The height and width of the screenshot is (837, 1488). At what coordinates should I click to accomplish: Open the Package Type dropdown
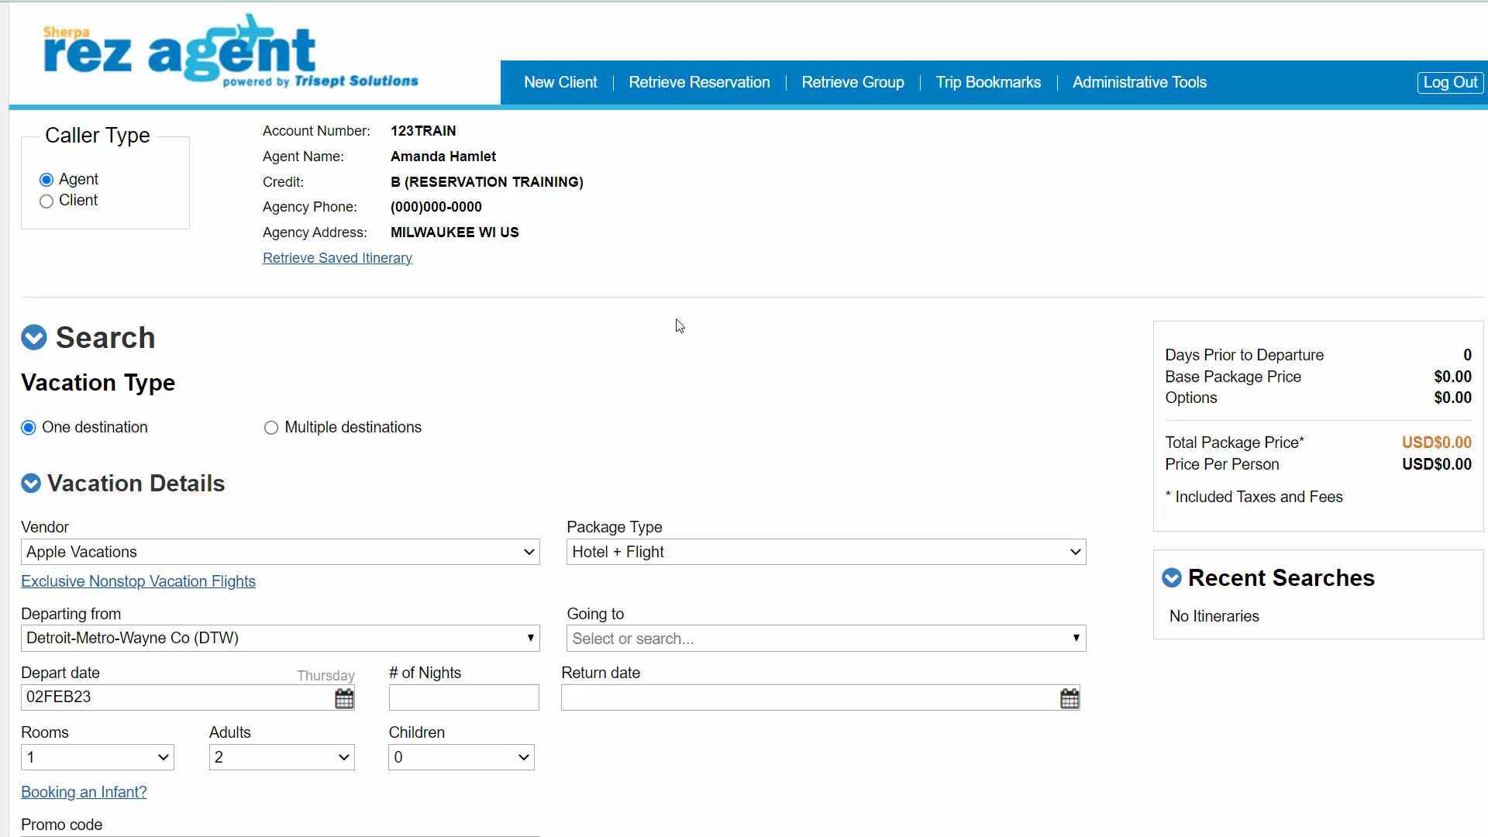[x=825, y=552]
